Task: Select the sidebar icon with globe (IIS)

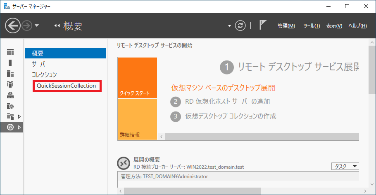Action: point(10,106)
